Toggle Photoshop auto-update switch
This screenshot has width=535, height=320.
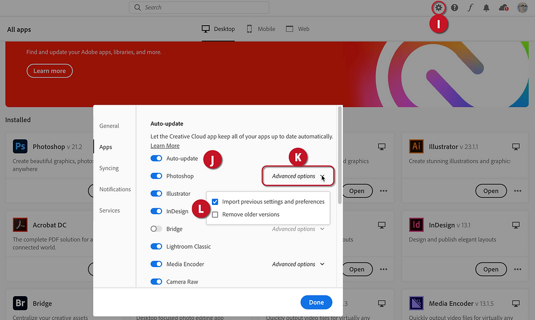click(x=156, y=176)
